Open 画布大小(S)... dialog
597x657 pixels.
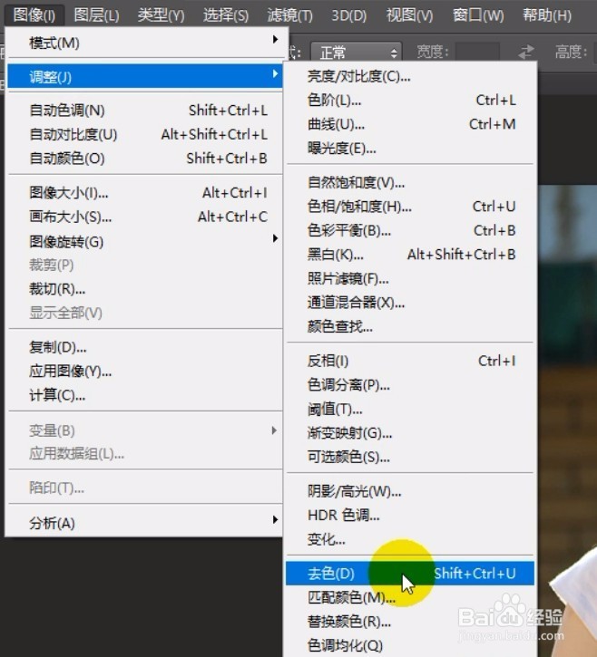(145, 217)
